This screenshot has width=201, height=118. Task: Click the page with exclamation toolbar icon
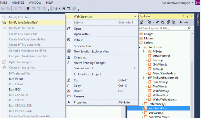click(55, 9)
